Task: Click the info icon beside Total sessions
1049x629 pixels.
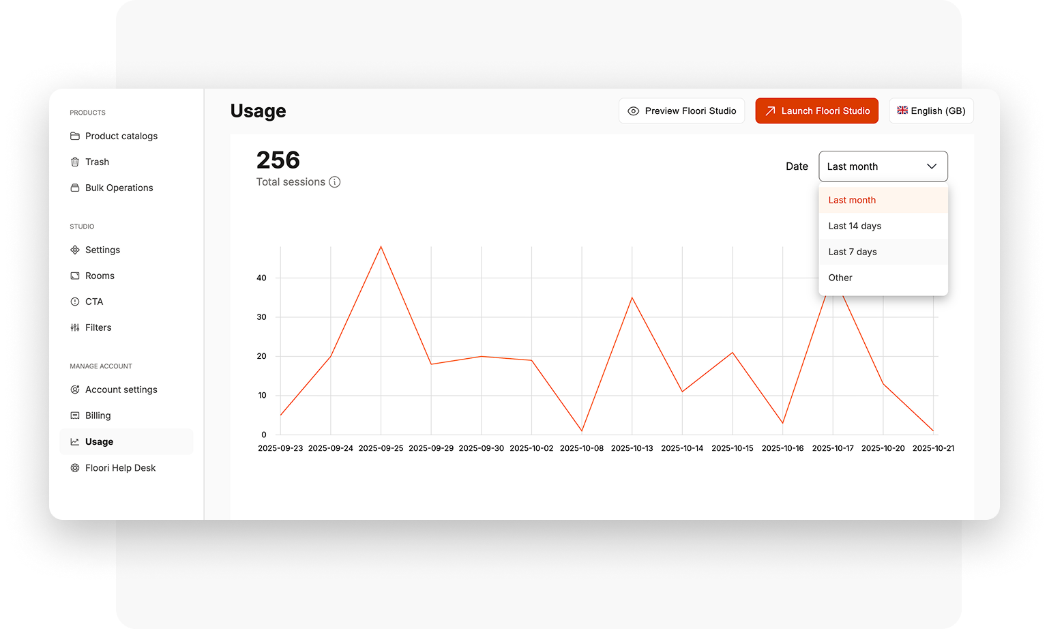Action: pyautogui.click(x=335, y=182)
